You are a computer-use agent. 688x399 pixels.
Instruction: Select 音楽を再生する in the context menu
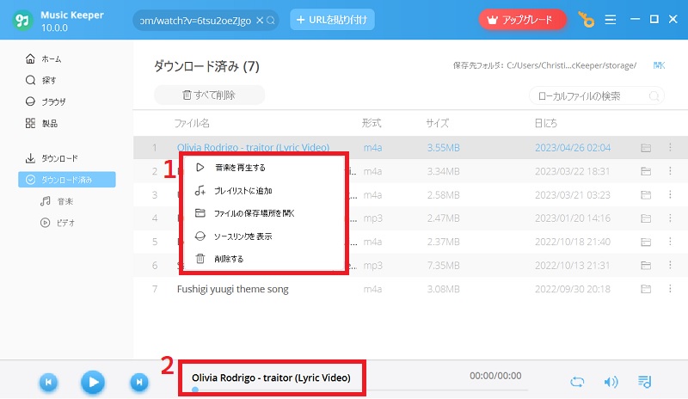(263, 168)
